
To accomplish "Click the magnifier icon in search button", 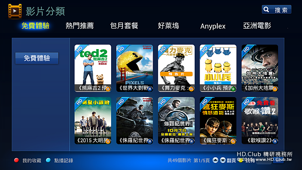I will pos(266,9).
